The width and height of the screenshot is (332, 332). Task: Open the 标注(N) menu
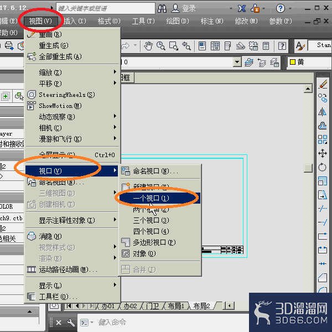[212, 21]
